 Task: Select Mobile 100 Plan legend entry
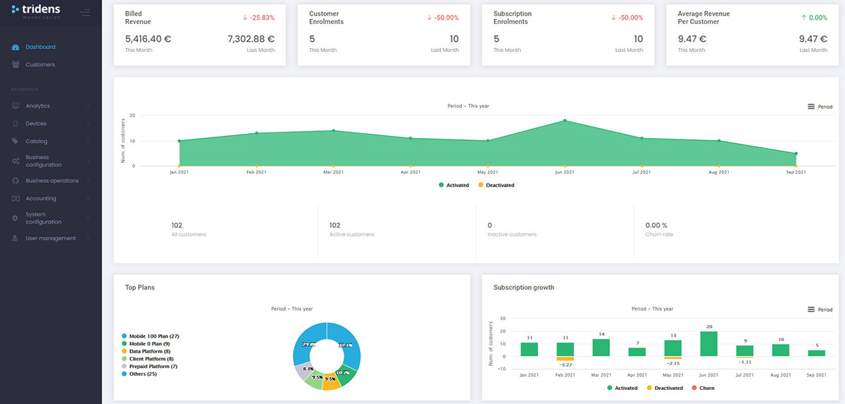click(x=152, y=336)
